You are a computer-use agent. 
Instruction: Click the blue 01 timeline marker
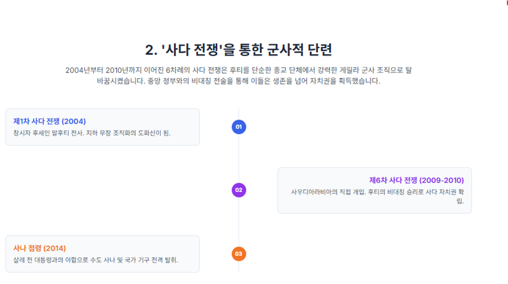[x=239, y=127]
